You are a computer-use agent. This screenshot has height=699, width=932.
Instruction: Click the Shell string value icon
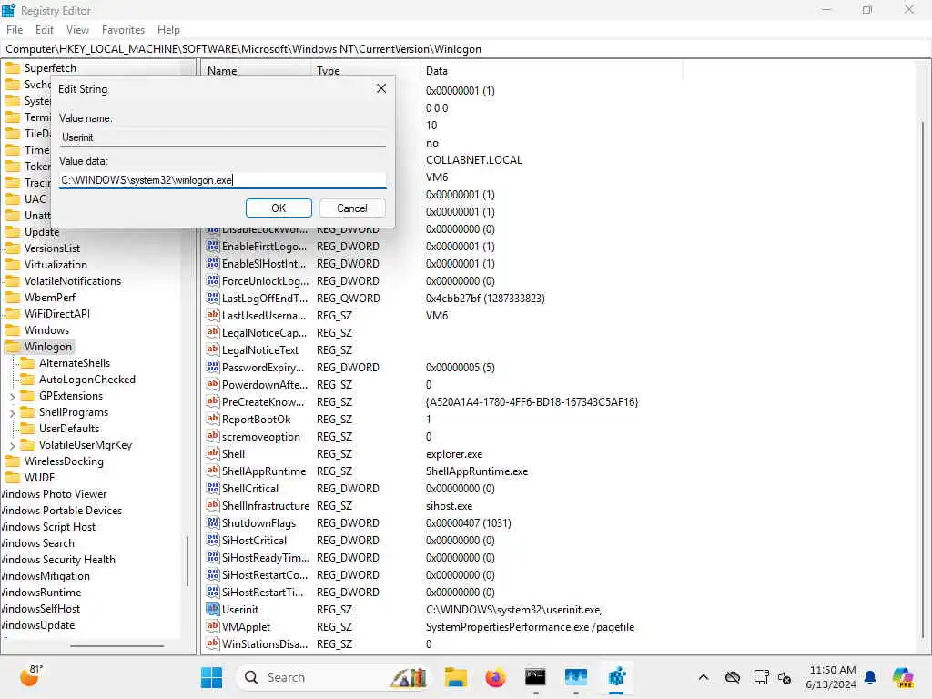(213, 453)
